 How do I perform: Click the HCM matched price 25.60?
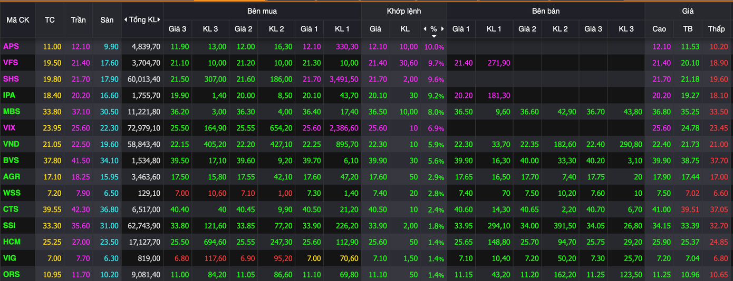pos(375,242)
